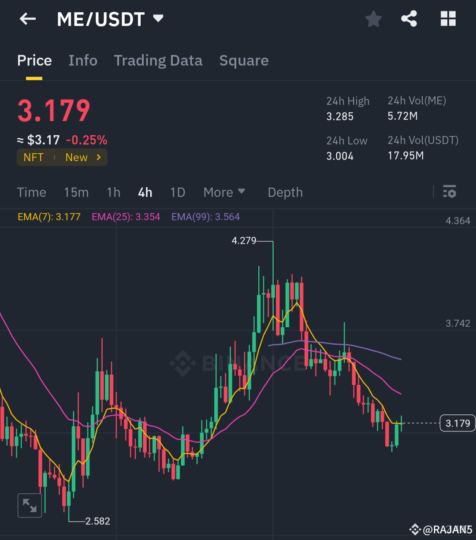Switch to the Info tab

point(83,60)
